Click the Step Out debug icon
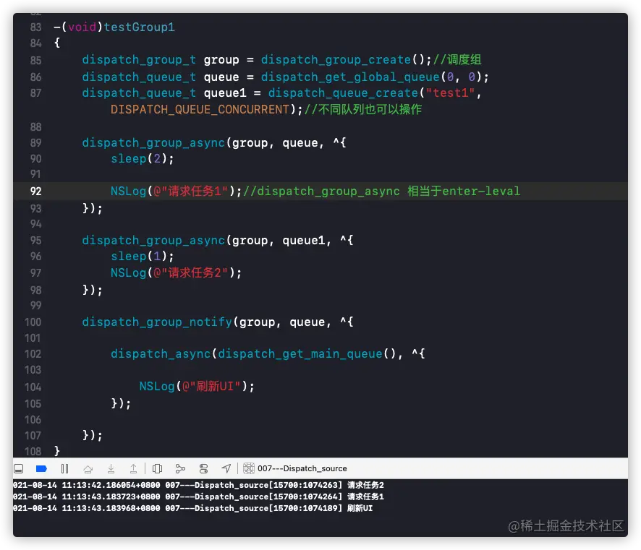641x550 pixels. tap(133, 469)
